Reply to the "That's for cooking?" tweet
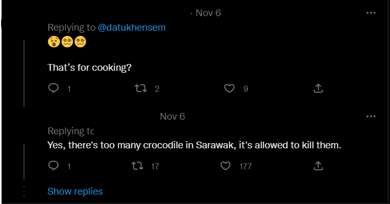 [53, 88]
